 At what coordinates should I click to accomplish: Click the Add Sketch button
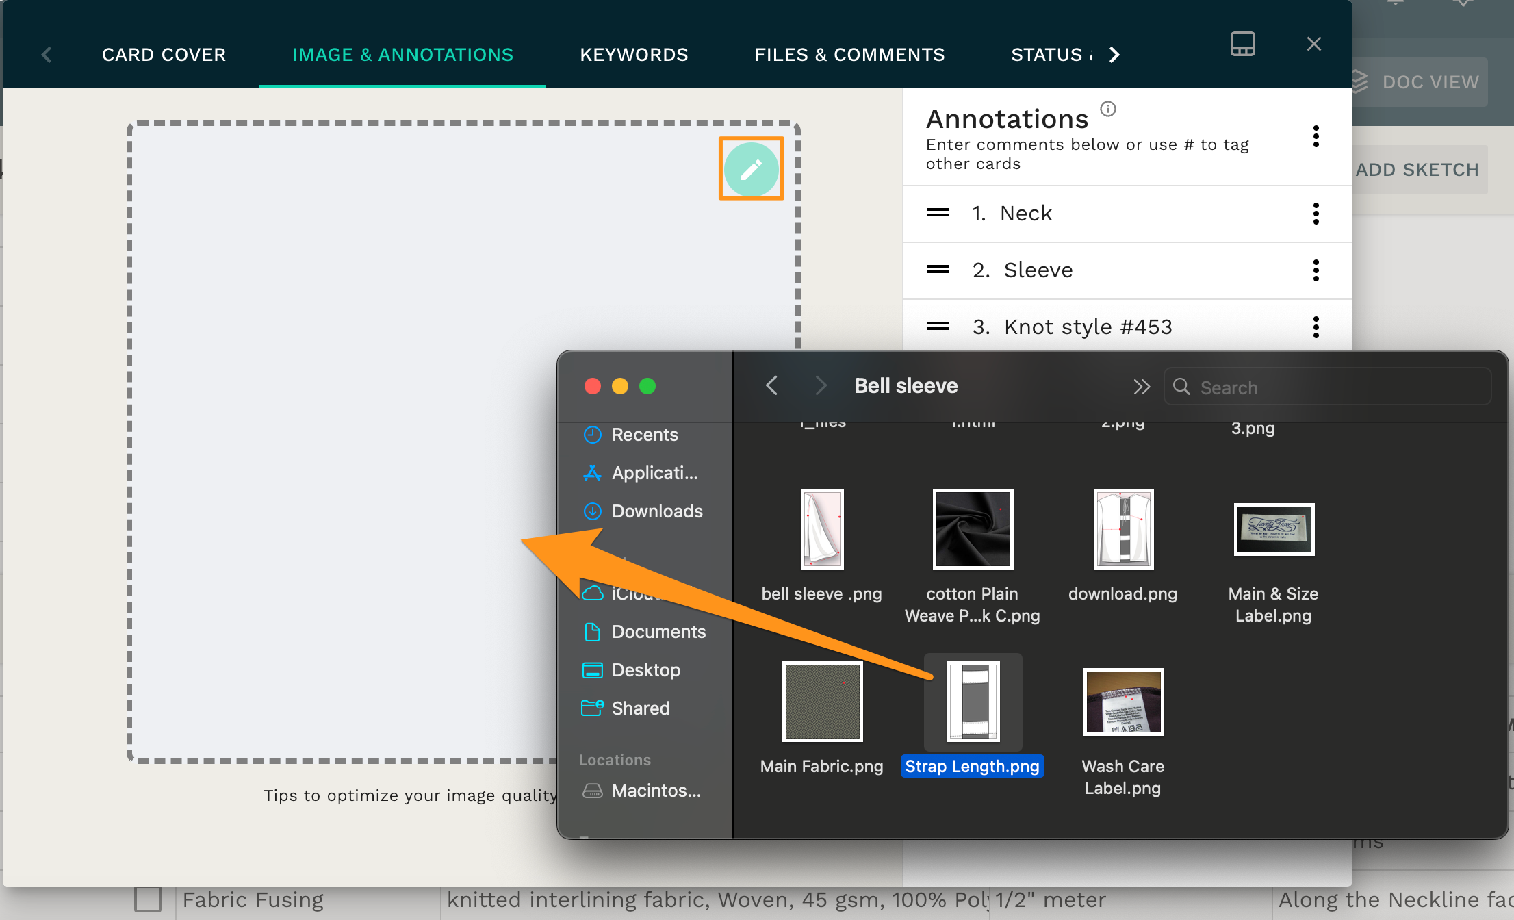click(x=1417, y=170)
